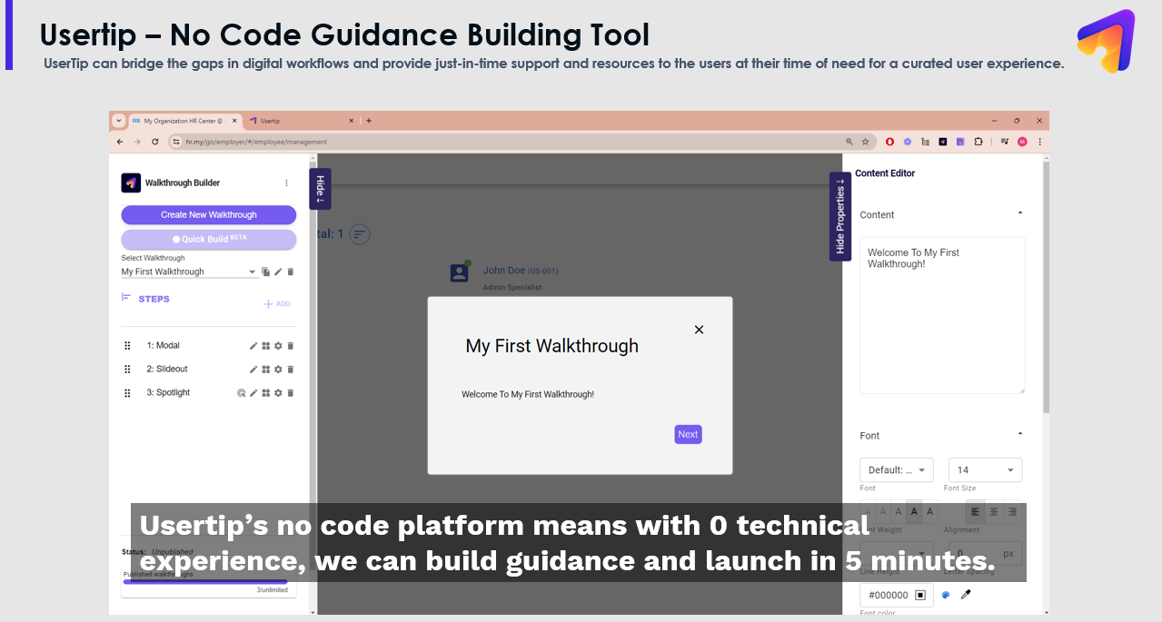The height and width of the screenshot is (622, 1162).
Task: Click the STEPS list icon
Action: (126, 298)
